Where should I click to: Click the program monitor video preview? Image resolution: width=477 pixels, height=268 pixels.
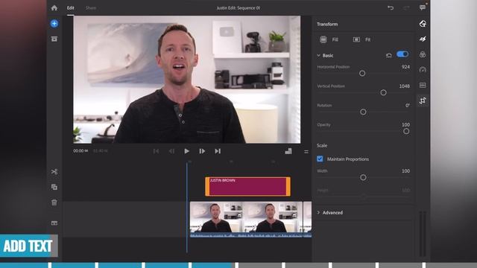(x=187, y=80)
